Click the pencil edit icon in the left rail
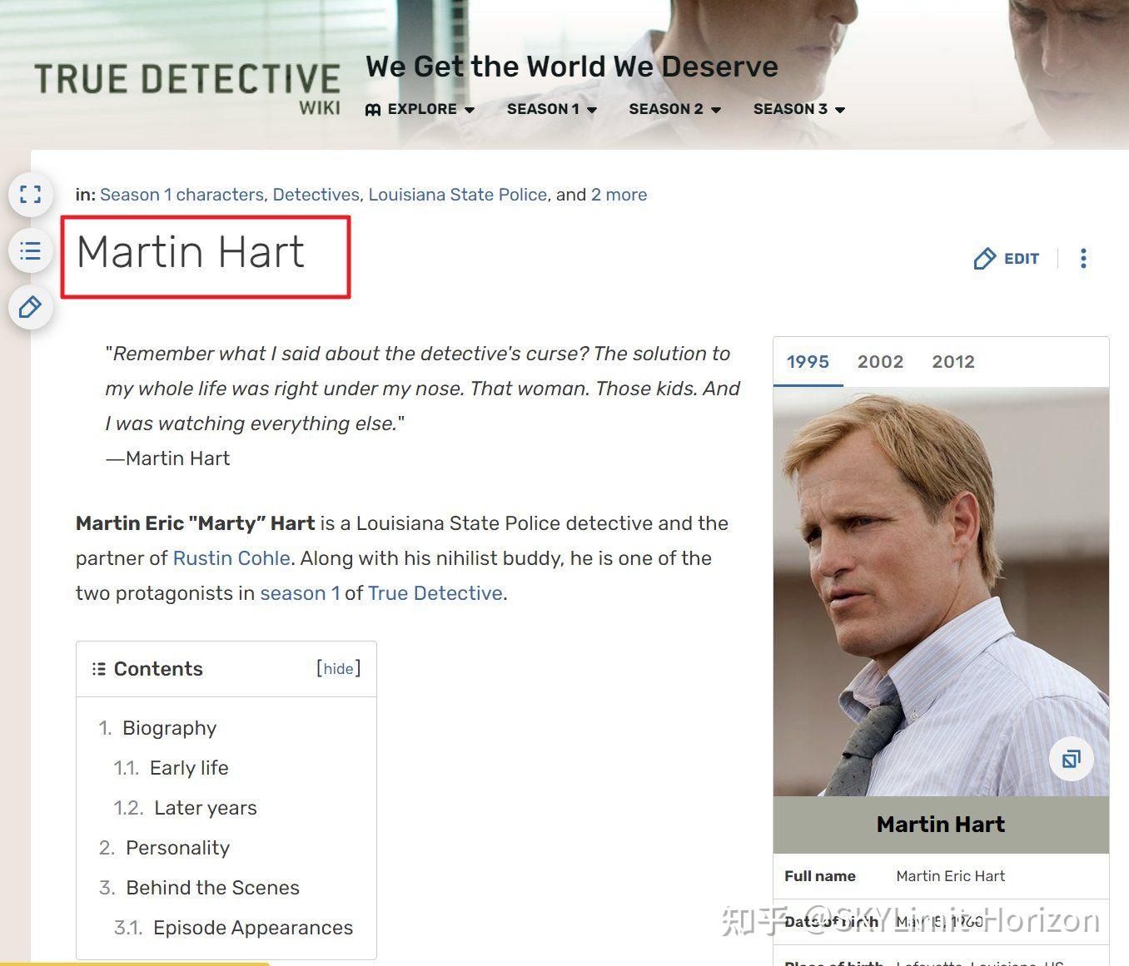The image size is (1129, 966). [x=30, y=307]
